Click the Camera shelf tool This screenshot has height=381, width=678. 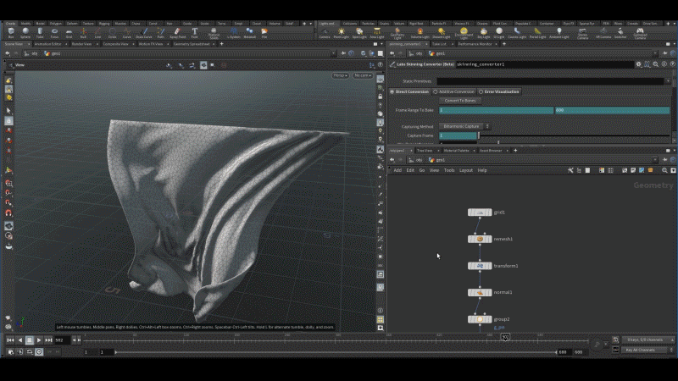point(324,33)
